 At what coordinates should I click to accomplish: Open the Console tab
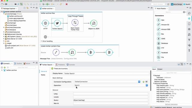click(x=71, y=65)
